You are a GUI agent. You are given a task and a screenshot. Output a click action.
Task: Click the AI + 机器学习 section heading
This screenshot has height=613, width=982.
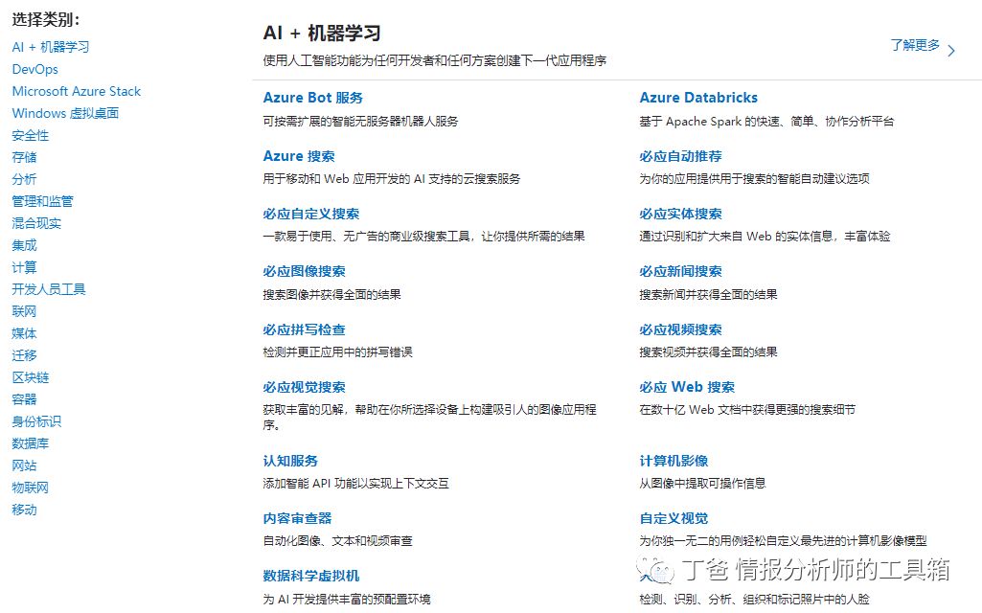pyautogui.click(x=322, y=33)
